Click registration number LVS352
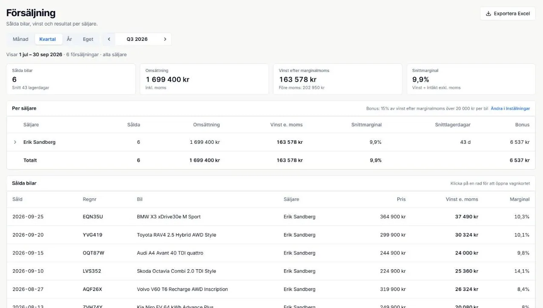 (92, 271)
